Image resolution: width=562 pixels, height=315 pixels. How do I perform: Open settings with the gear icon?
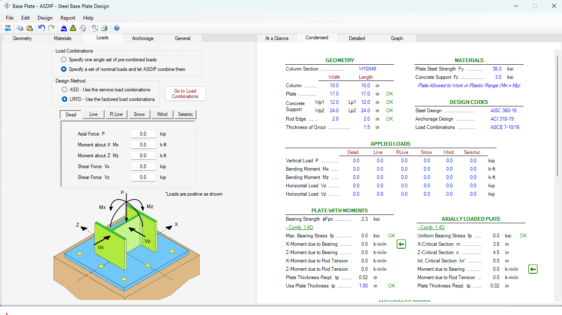point(83,28)
